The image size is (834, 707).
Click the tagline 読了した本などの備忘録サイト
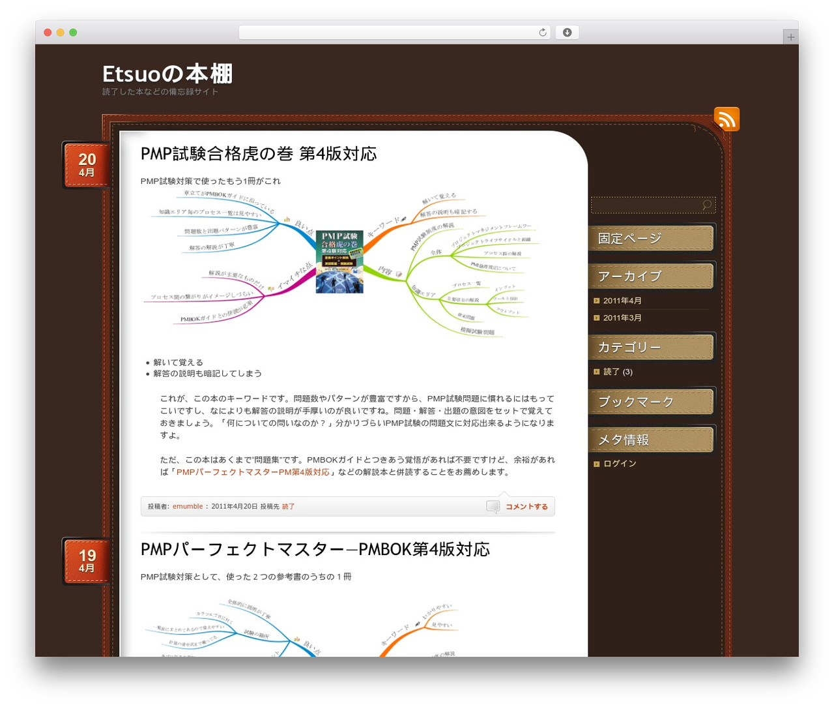[160, 92]
